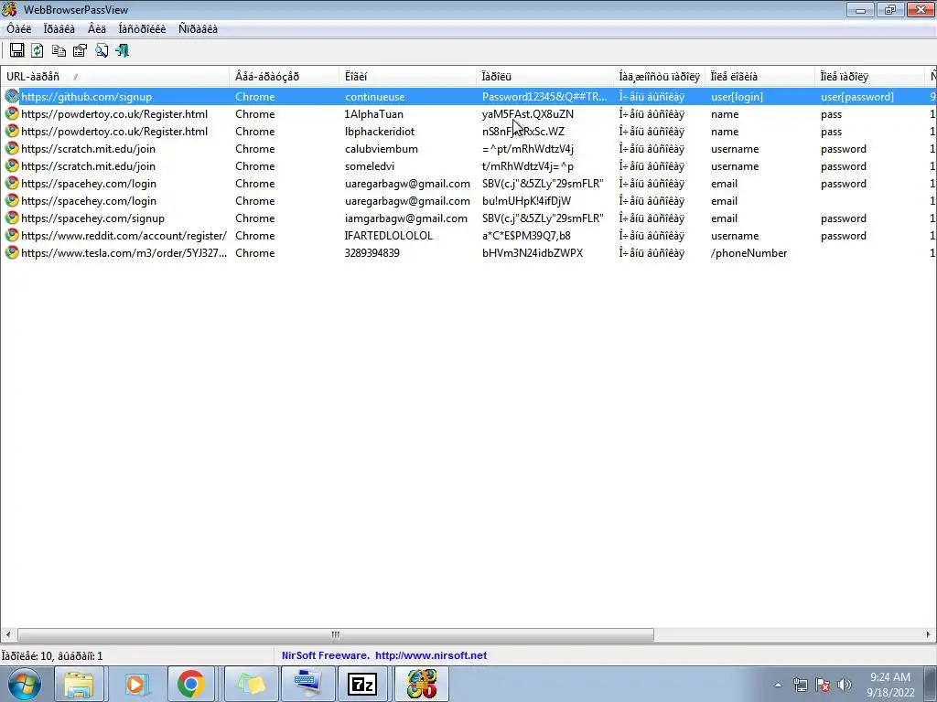Click the horizontal scrollbar thumb
The width and height of the screenshot is (937, 702).
tap(335, 634)
